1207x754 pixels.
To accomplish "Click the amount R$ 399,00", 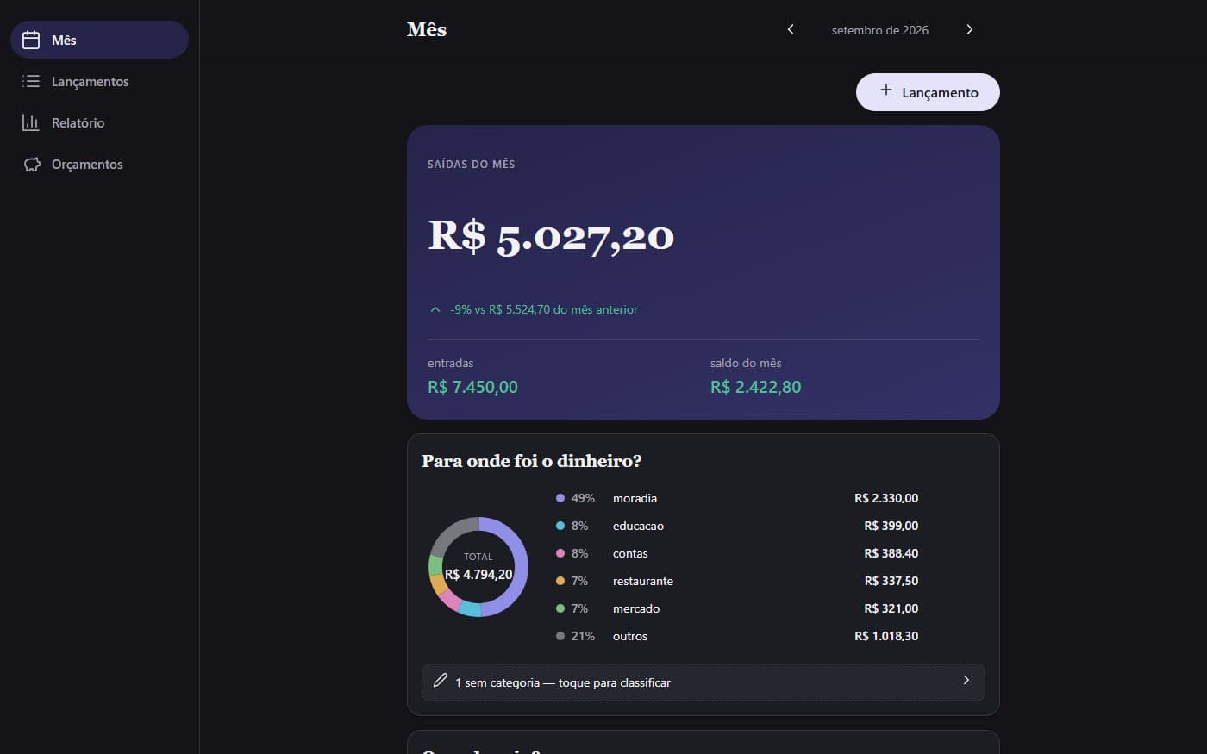I will coord(891,526).
